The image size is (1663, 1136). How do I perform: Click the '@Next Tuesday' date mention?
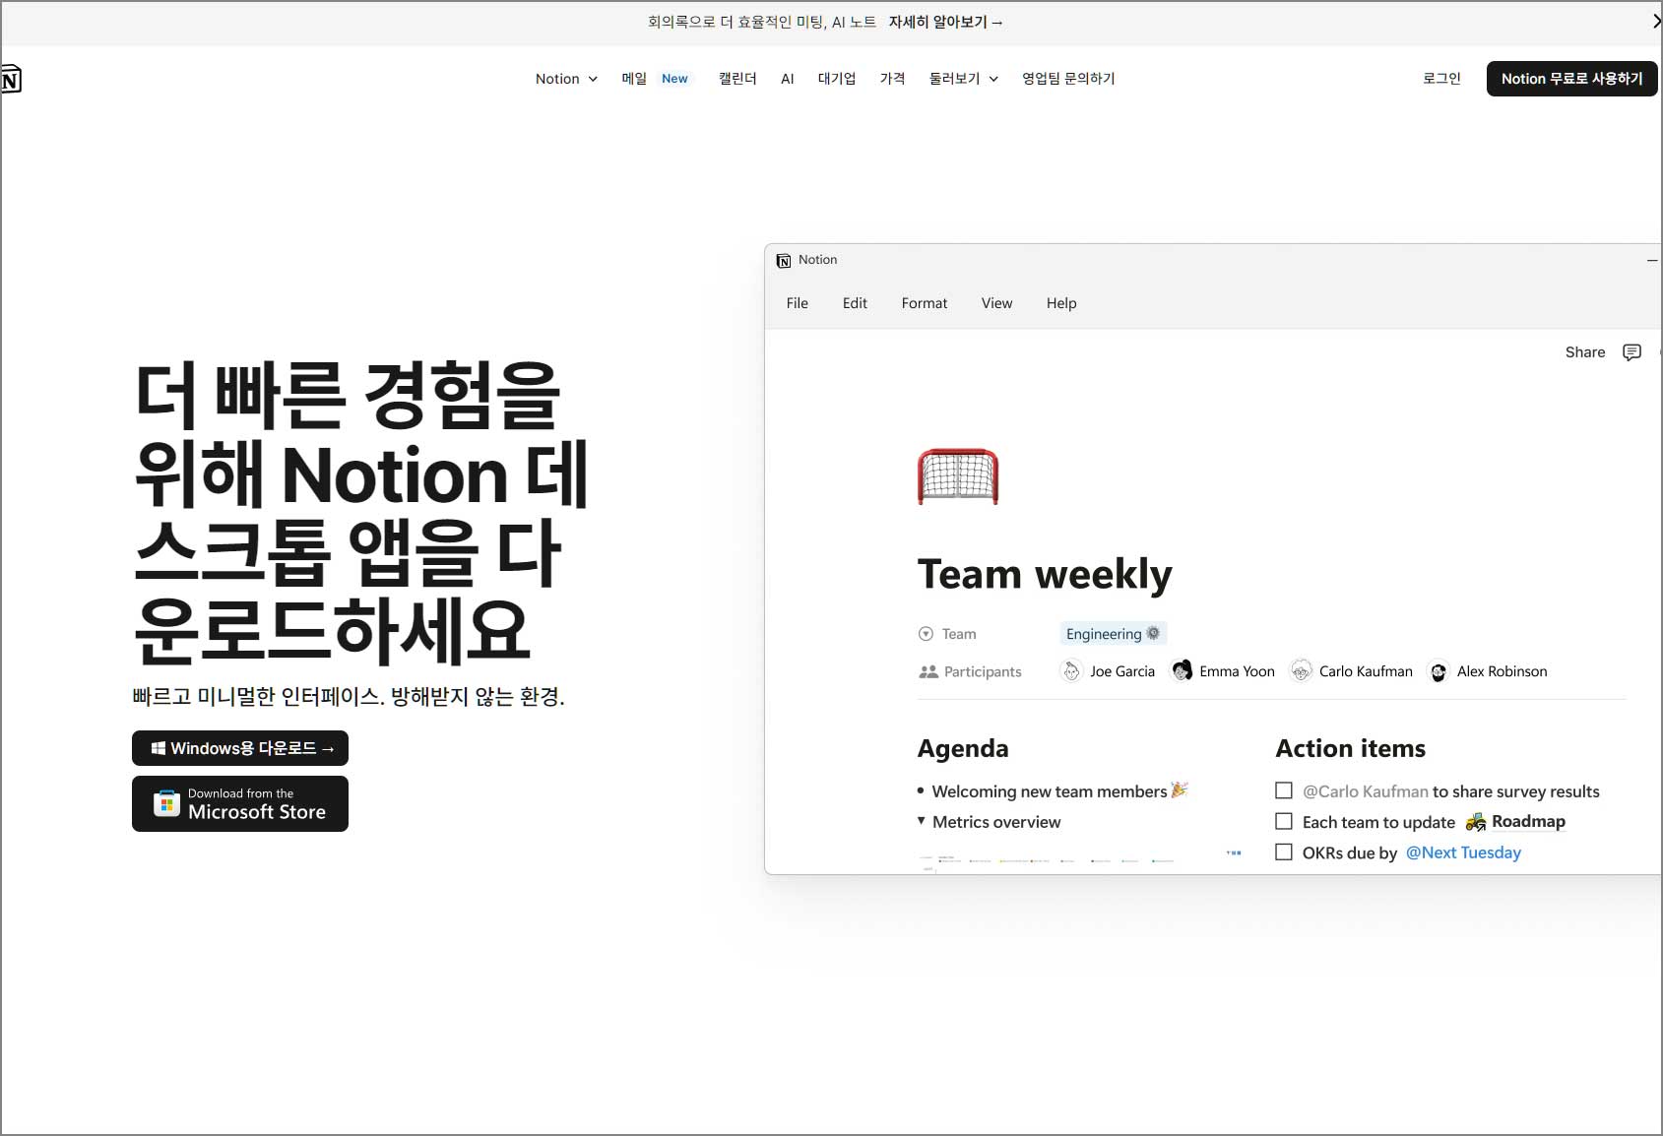tap(1463, 852)
